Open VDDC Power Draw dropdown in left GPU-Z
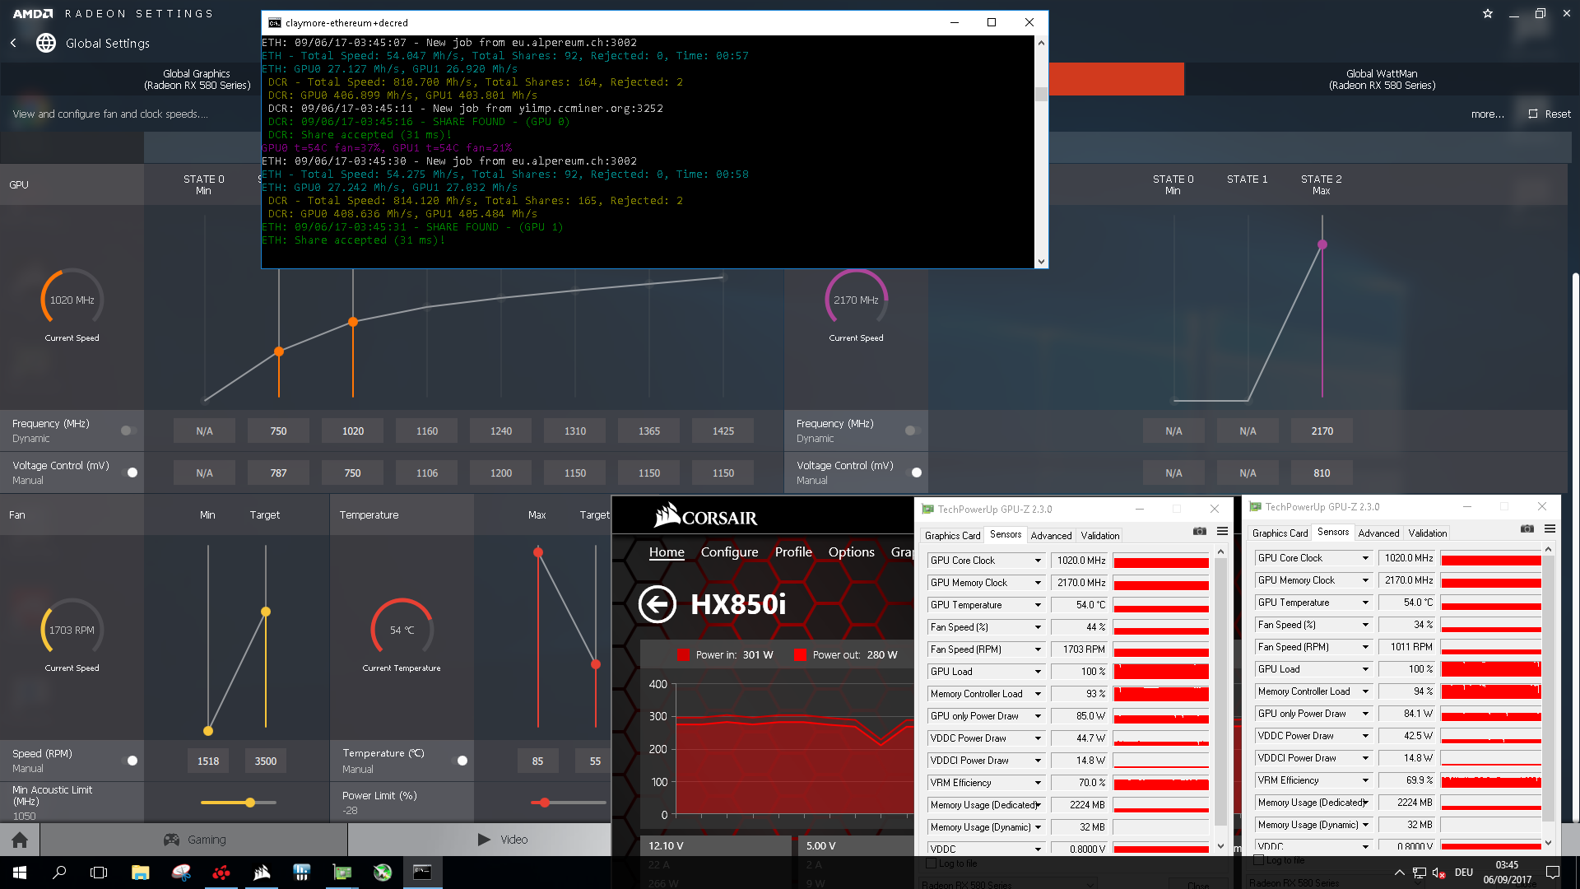1580x889 pixels. coord(1038,738)
